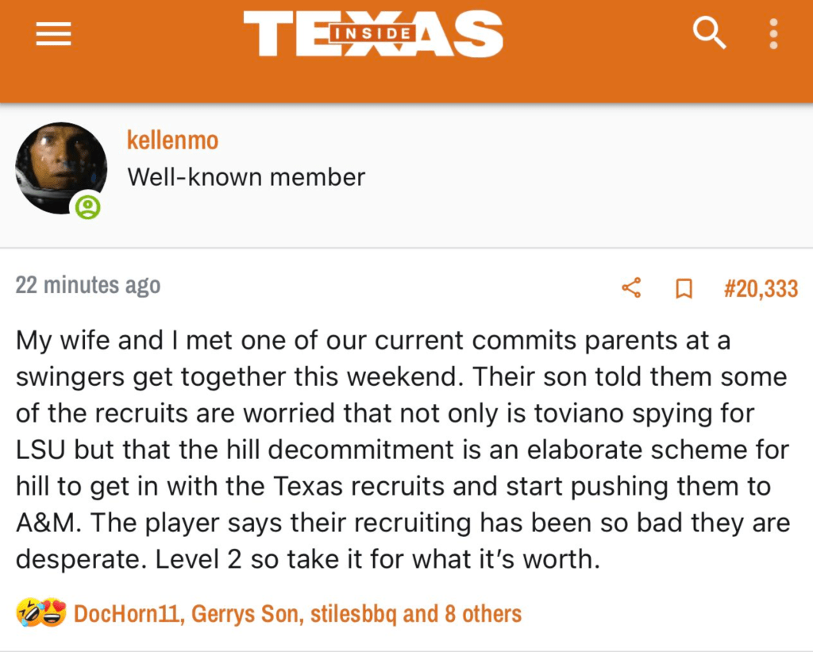The width and height of the screenshot is (813, 652).
Task: Toggle the bookmark icon on post
Action: tap(683, 287)
